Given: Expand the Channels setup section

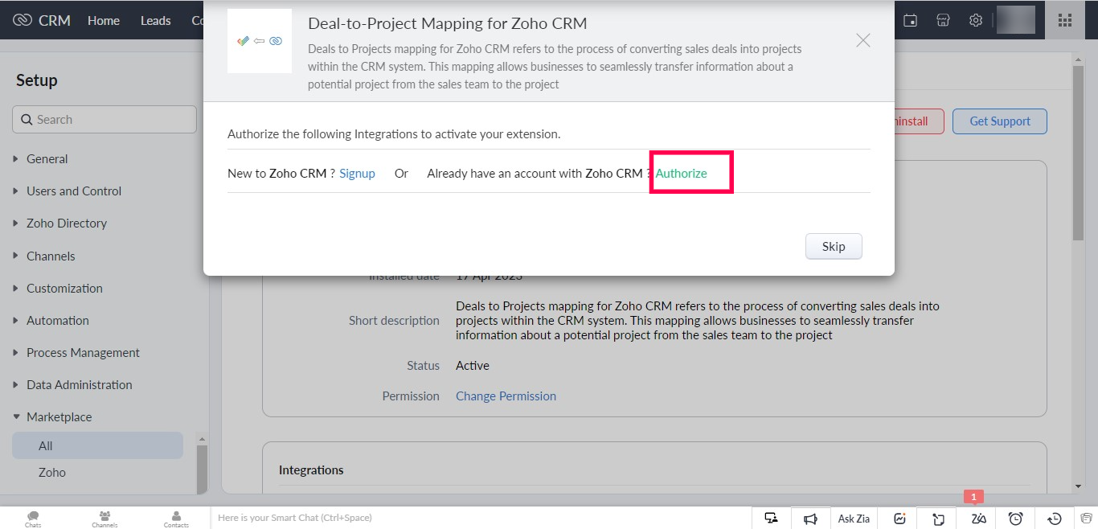Looking at the screenshot, I should 51,256.
